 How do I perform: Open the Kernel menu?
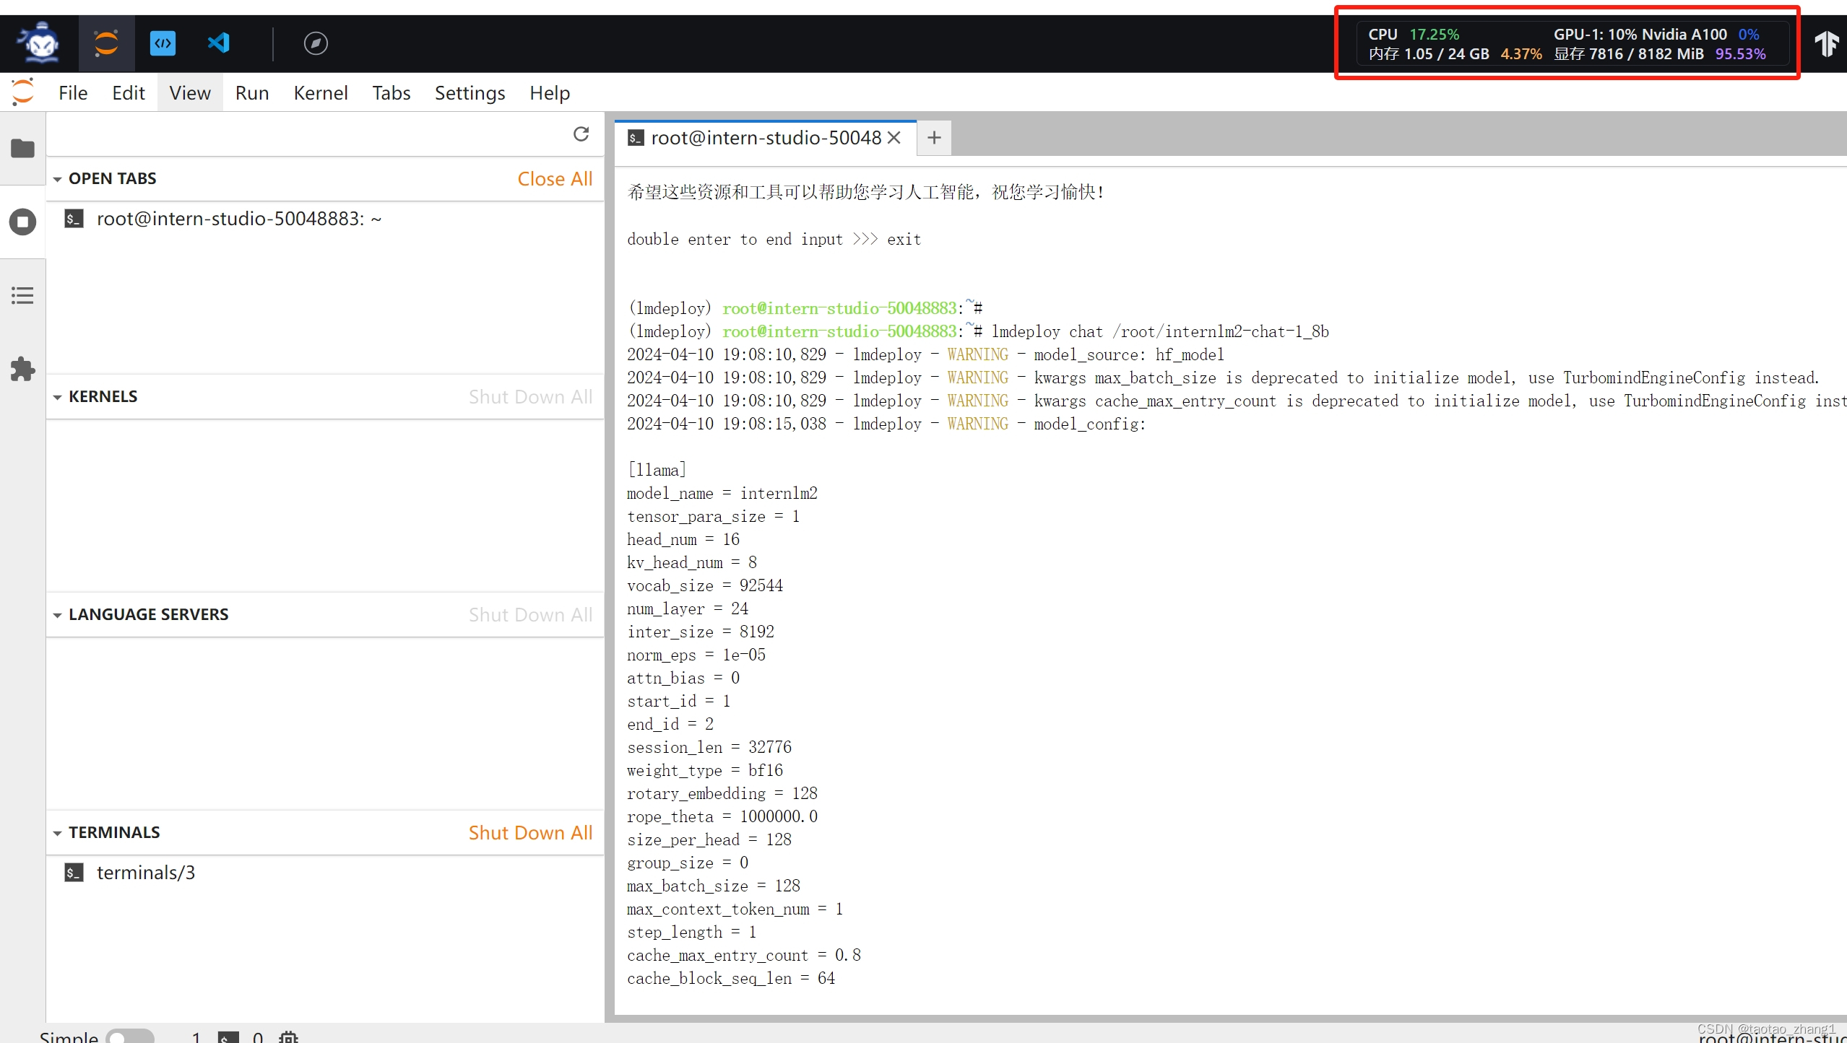click(x=321, y=92)
